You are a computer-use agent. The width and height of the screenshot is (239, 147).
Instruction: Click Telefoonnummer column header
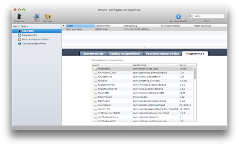click(176, 26)
